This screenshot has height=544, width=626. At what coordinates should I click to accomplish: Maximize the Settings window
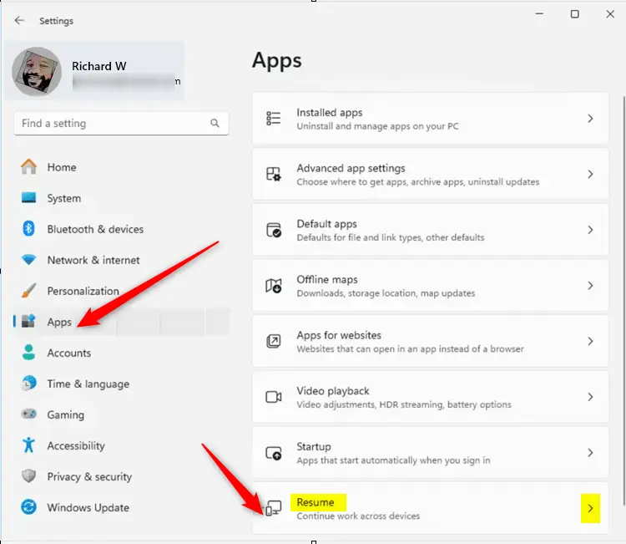(574, 14)
